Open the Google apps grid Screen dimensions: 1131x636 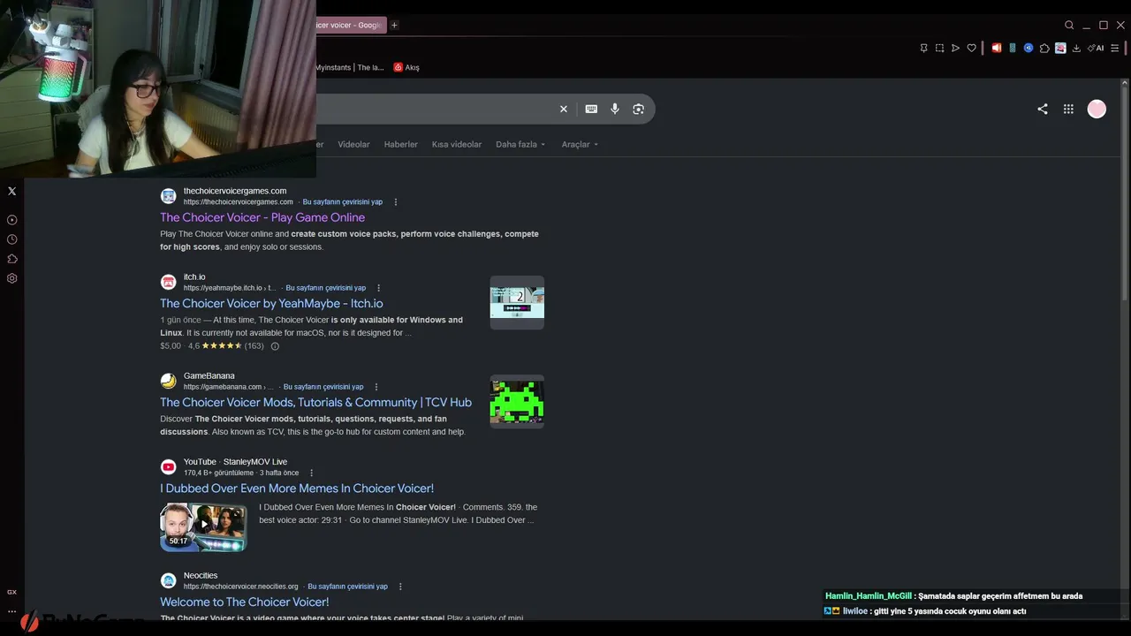click(1068, 109)
